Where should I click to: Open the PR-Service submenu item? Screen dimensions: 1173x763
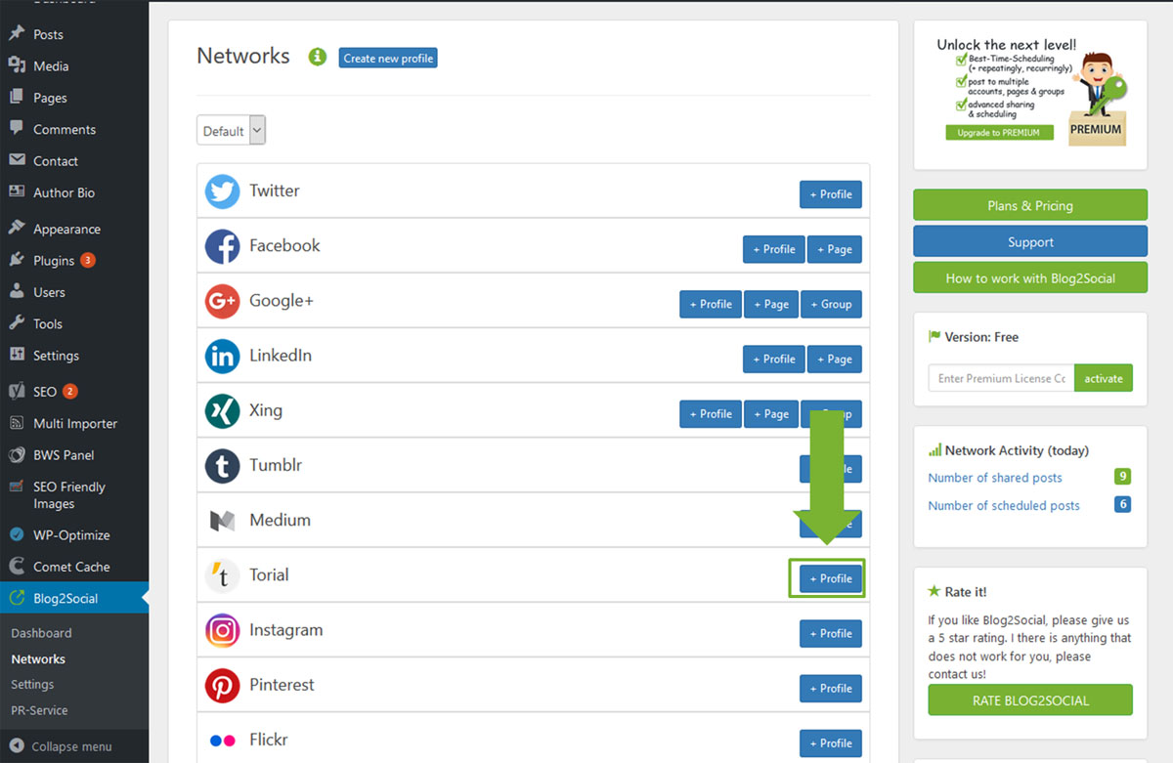[39, 710]
